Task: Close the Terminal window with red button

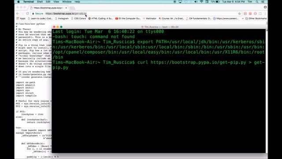Action: 54,27
